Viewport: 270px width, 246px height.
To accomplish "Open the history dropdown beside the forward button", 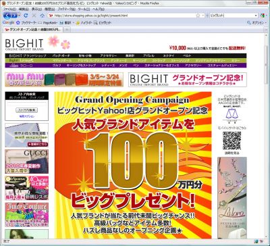I will coord(20,16).
